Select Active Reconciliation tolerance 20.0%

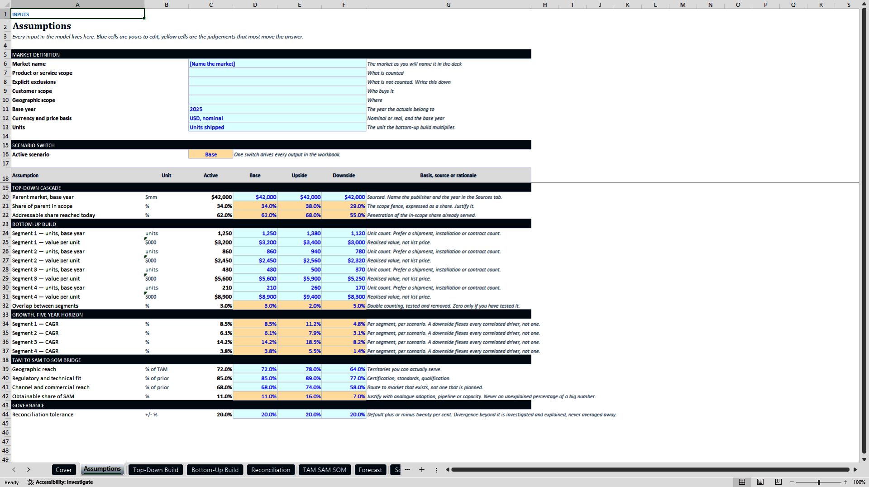point(211,414)
